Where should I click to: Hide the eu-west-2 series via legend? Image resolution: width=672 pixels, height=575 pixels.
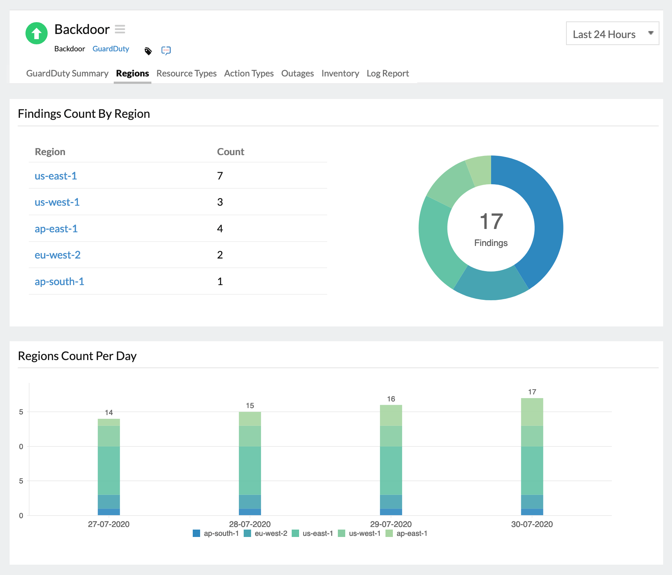(x=271, y=533)
